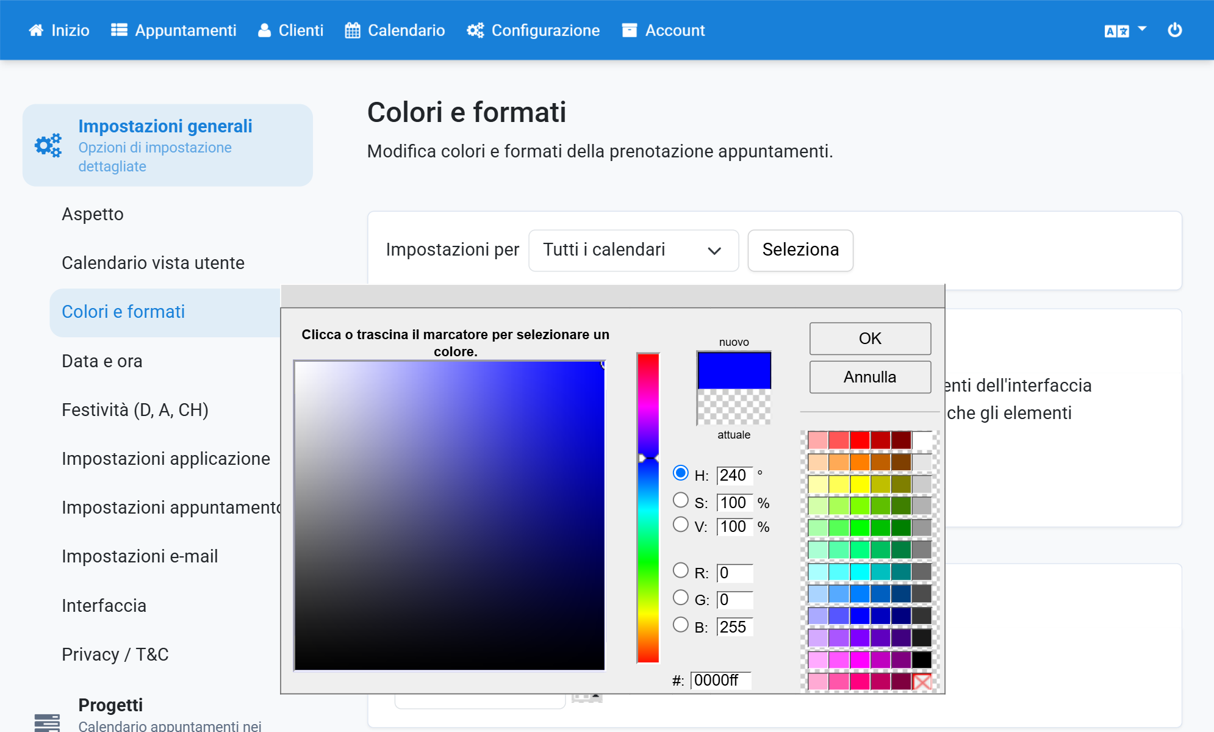The image size is (1214, 732).
Task: Open Calendario vista utente settings
Action: point(153,263)
